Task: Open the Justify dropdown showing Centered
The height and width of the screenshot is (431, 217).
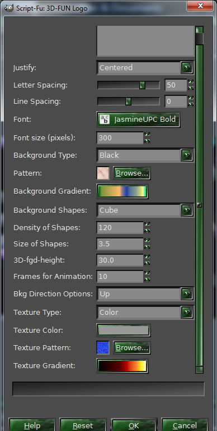Action: click(x=145, y=67)
